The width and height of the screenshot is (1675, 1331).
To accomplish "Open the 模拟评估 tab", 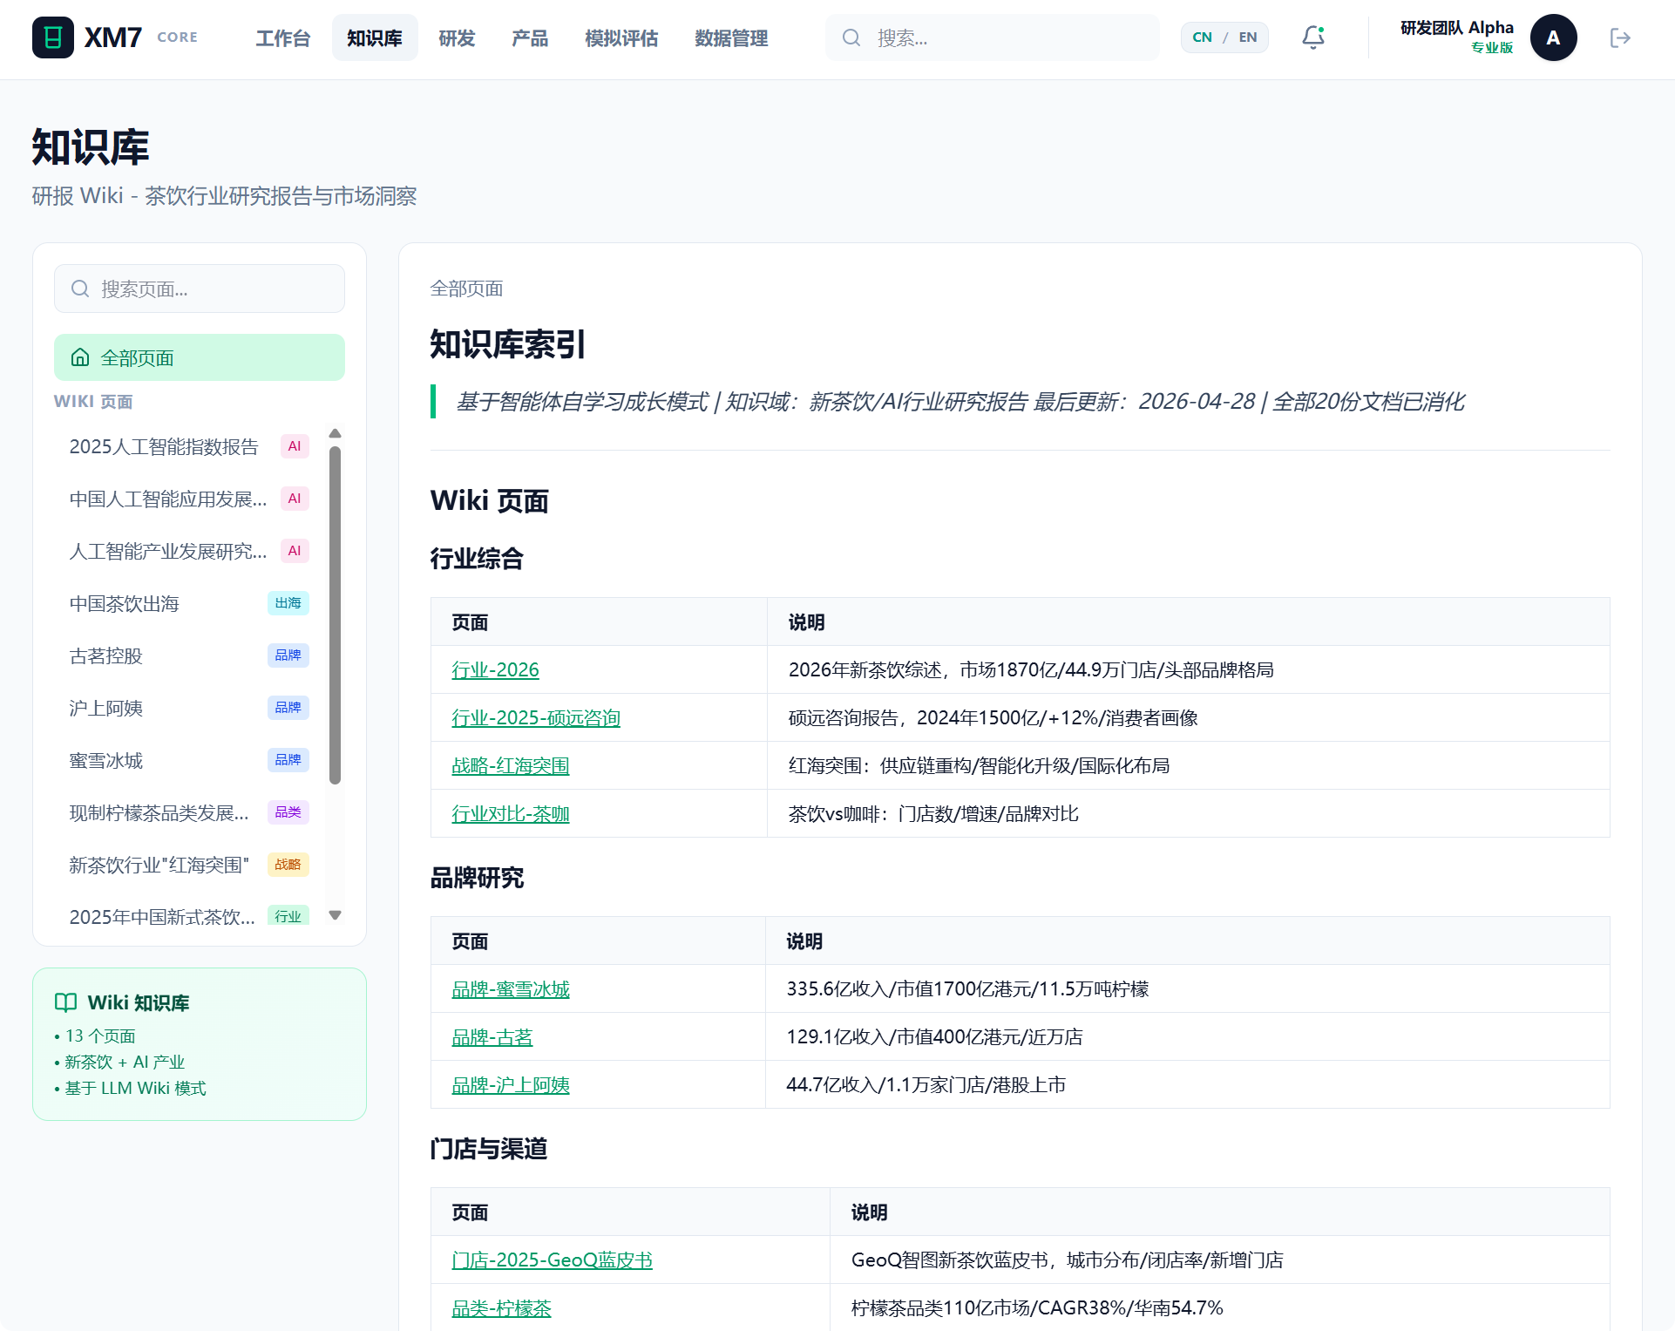I will [x=621, y=37].
